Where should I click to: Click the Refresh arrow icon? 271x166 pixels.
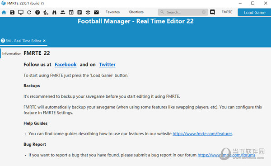pos(29,12)
